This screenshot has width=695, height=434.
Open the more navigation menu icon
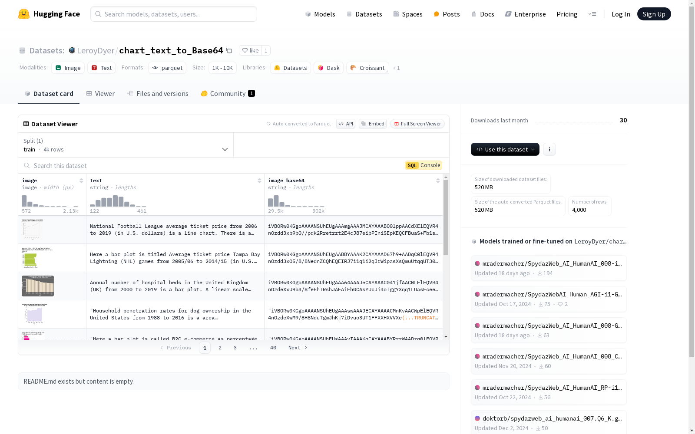(592, 14)
